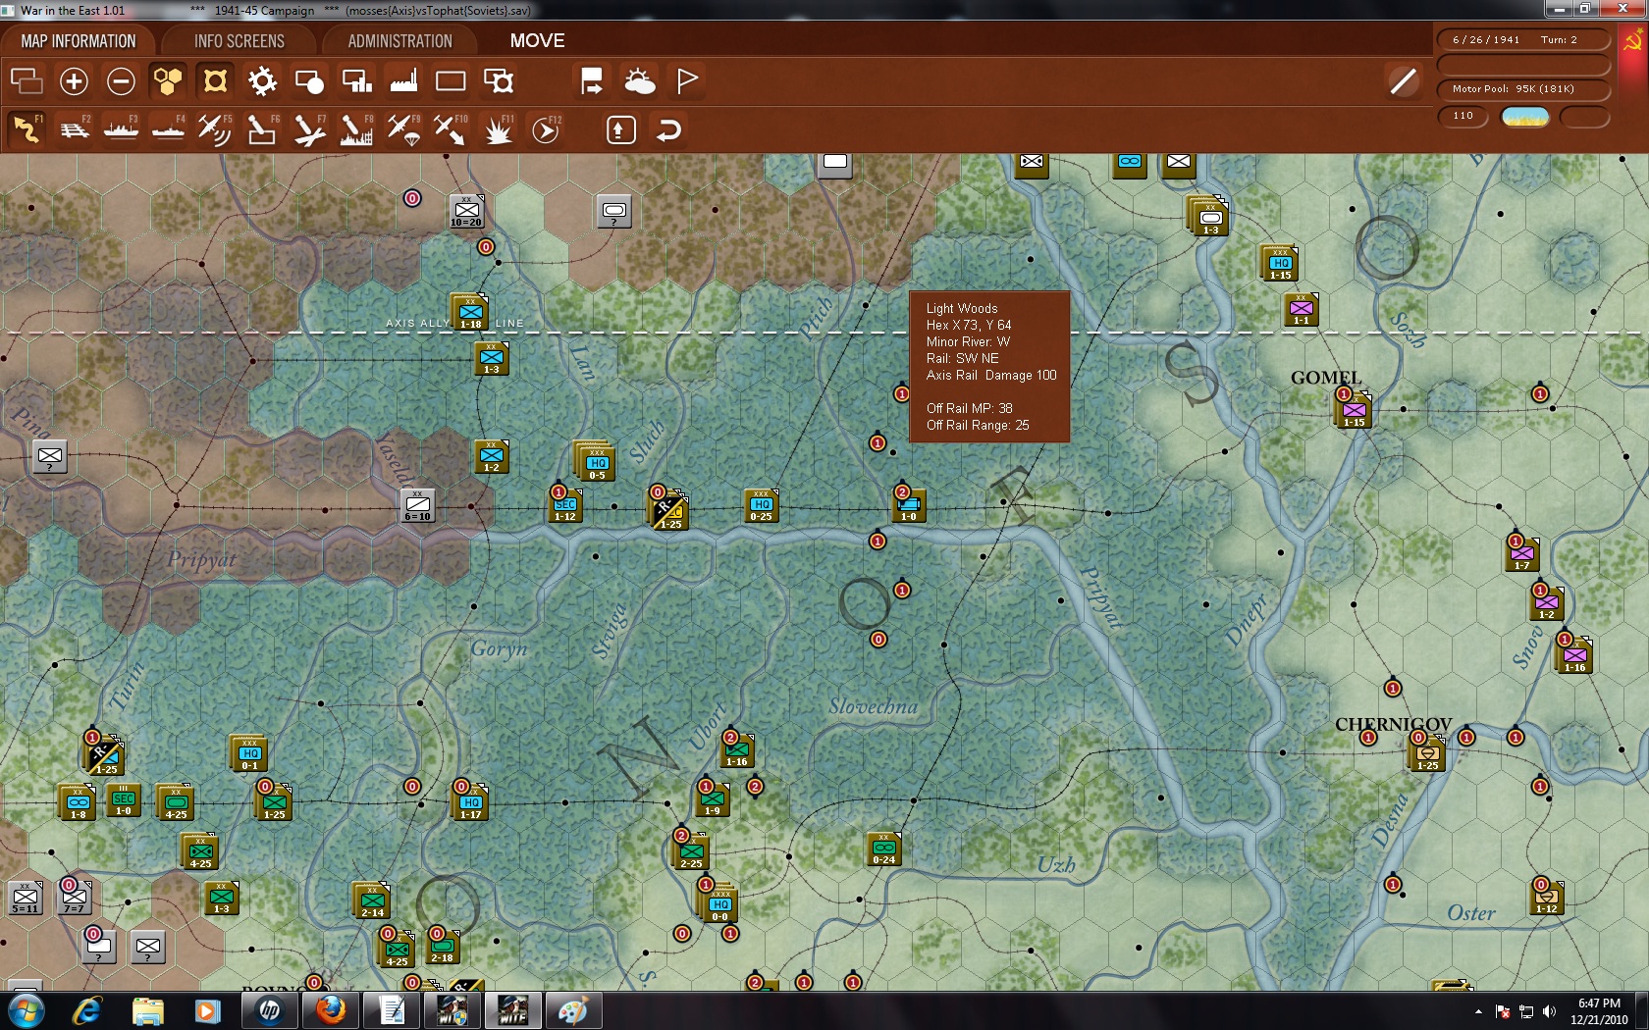
Task: Select the unit labeled 2-14
Action: point(372,901)
